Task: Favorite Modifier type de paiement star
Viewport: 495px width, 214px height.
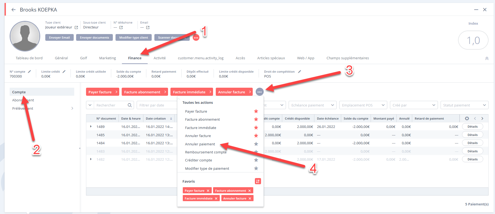Action: [x=256, y=168]
